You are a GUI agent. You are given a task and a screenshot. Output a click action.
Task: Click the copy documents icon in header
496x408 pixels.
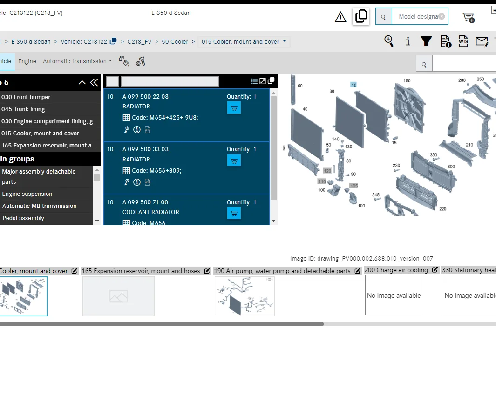[x=361, y=16]
